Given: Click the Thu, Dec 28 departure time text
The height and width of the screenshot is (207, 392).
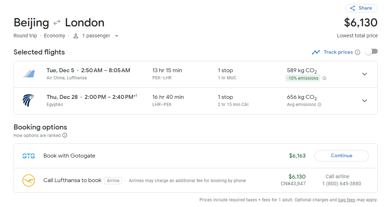Looking at the screenshot, I should point(92,97).
